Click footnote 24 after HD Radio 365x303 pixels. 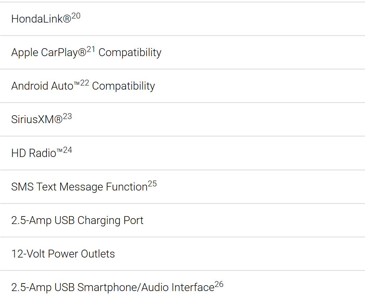click(x=67, y=150)
